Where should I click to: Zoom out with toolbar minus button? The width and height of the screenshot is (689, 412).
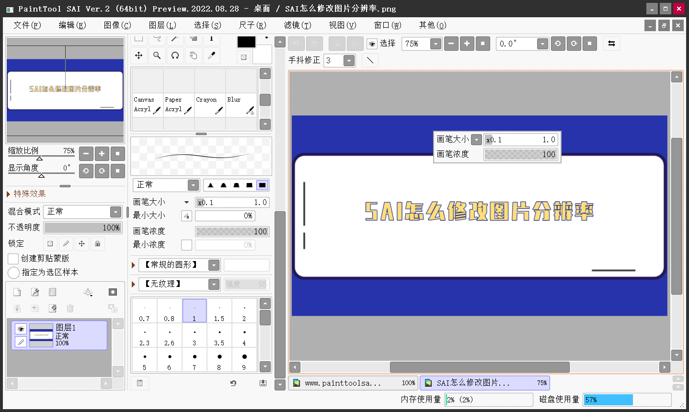[451, 44]
